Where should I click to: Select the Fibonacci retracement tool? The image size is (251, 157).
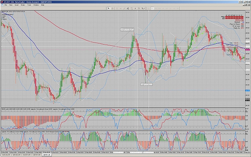(132, 8)
